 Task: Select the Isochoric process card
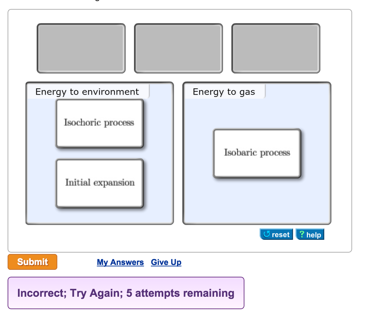pos(99,123)
